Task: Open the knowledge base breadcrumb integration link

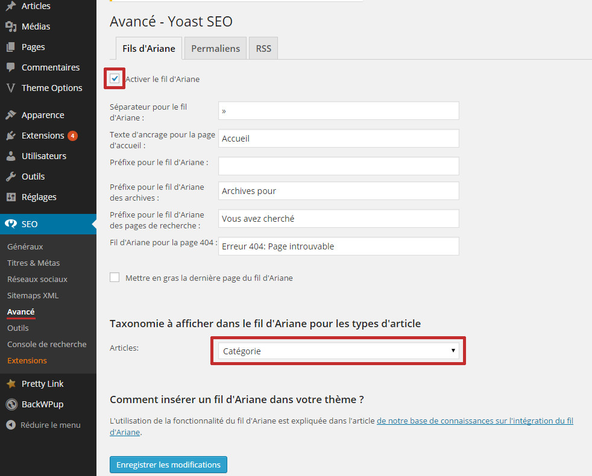Action: tap(475, 421)
